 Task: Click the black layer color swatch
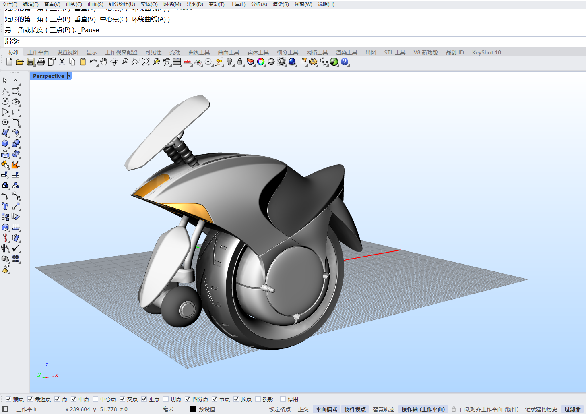[x=193, y=409]
